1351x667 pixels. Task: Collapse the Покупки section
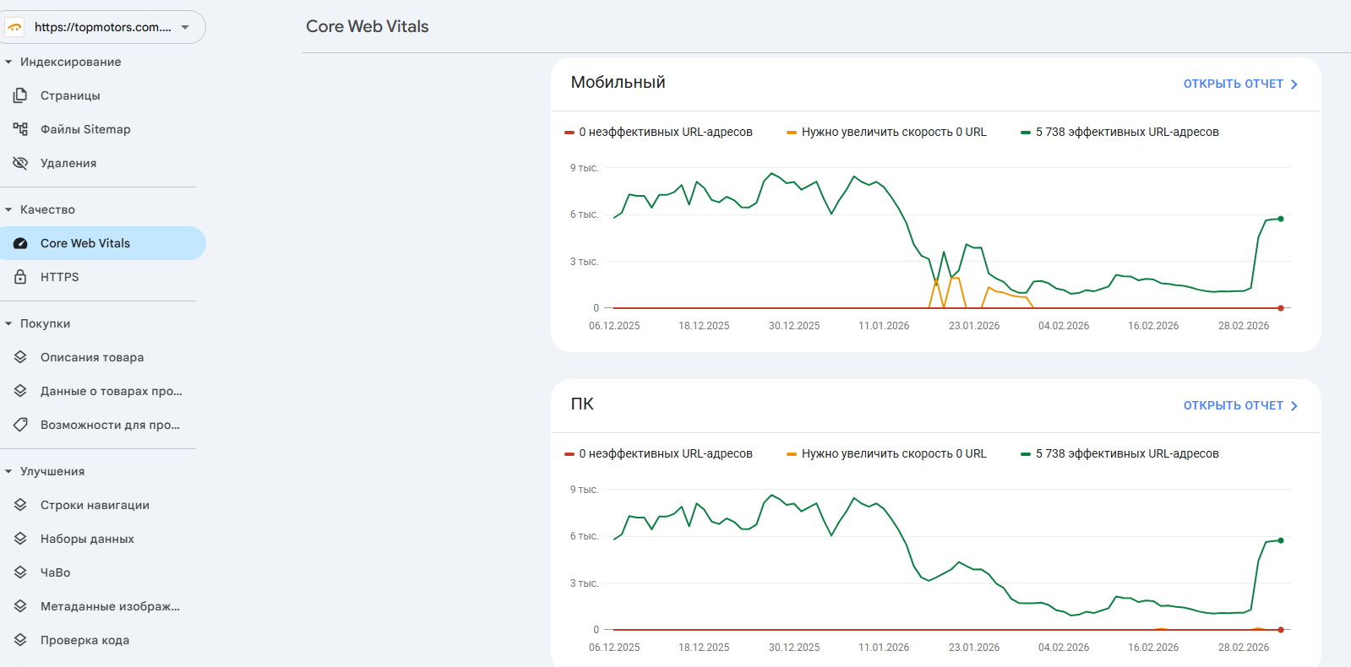8,323
